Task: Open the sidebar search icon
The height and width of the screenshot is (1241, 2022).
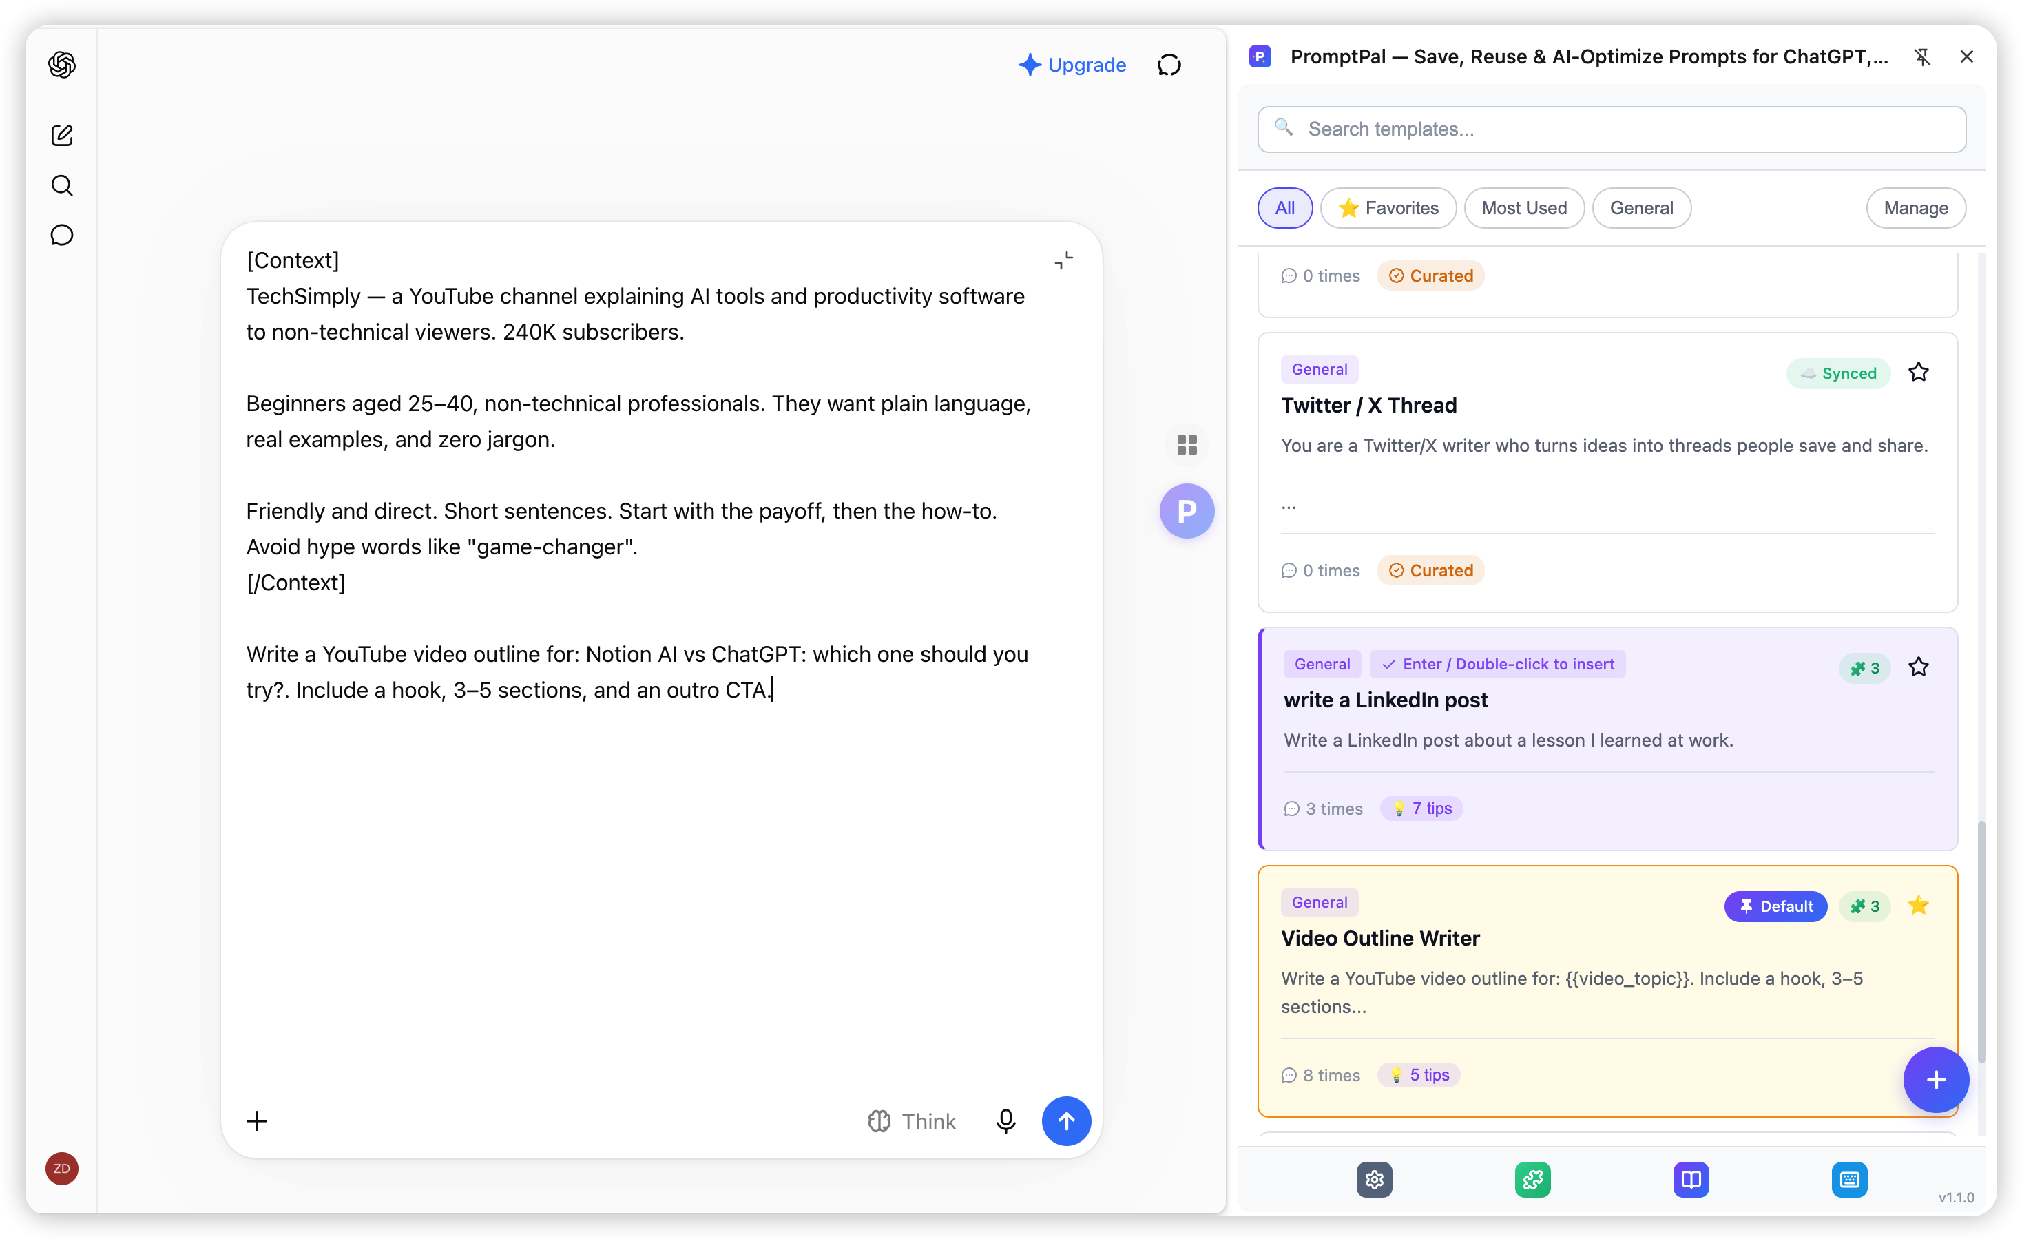Action: (61, 185)
